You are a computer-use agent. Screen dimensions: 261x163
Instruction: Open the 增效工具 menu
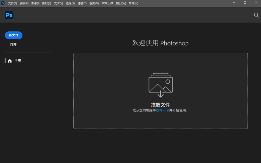[107, 3]
